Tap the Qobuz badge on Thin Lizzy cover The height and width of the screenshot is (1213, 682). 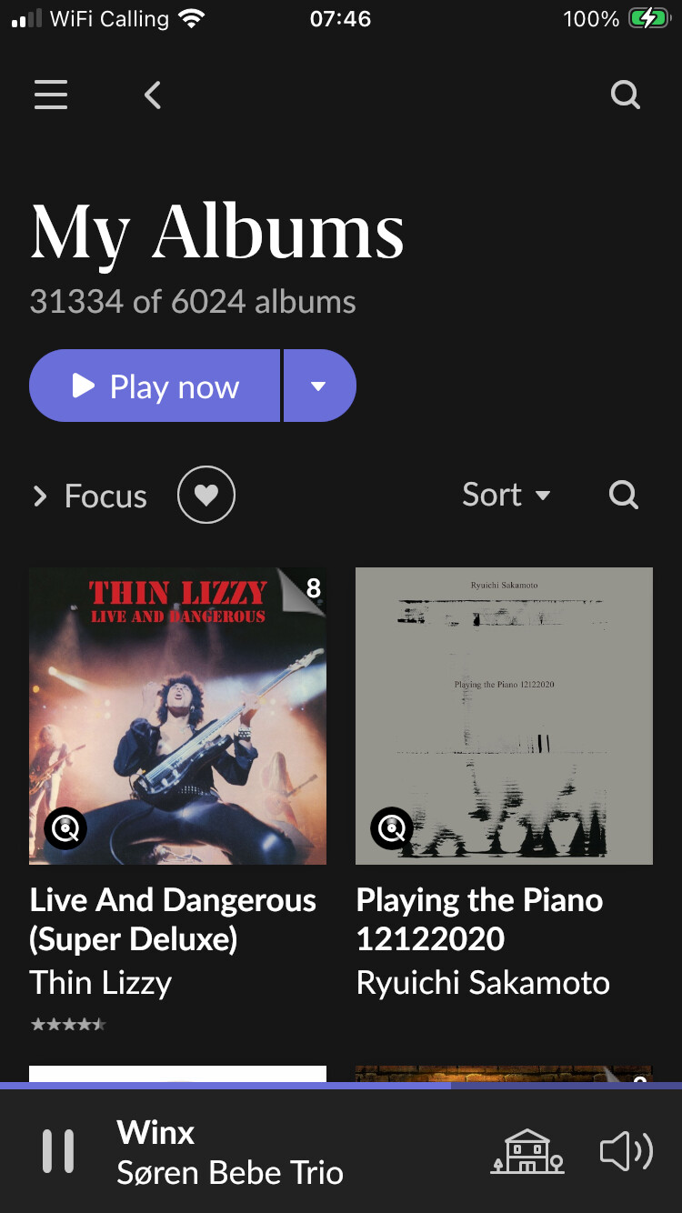[65, 828]
